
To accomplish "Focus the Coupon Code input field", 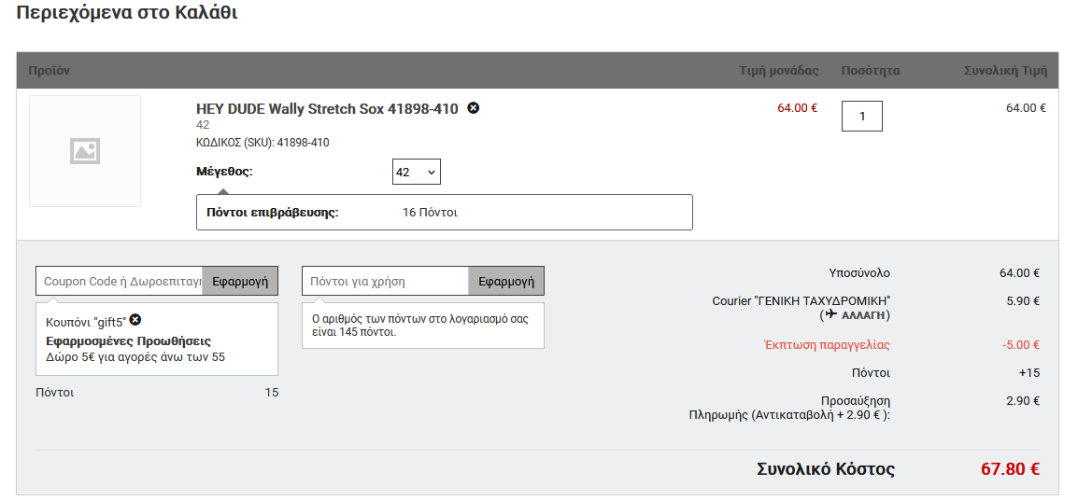I will 120,281.
